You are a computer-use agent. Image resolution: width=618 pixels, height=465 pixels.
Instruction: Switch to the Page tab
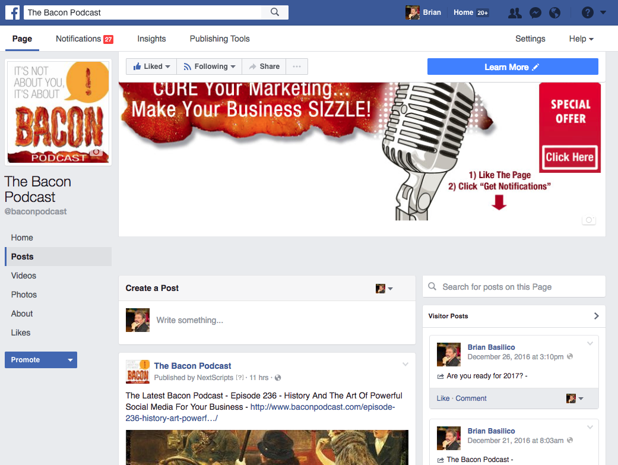pos(22,39)
